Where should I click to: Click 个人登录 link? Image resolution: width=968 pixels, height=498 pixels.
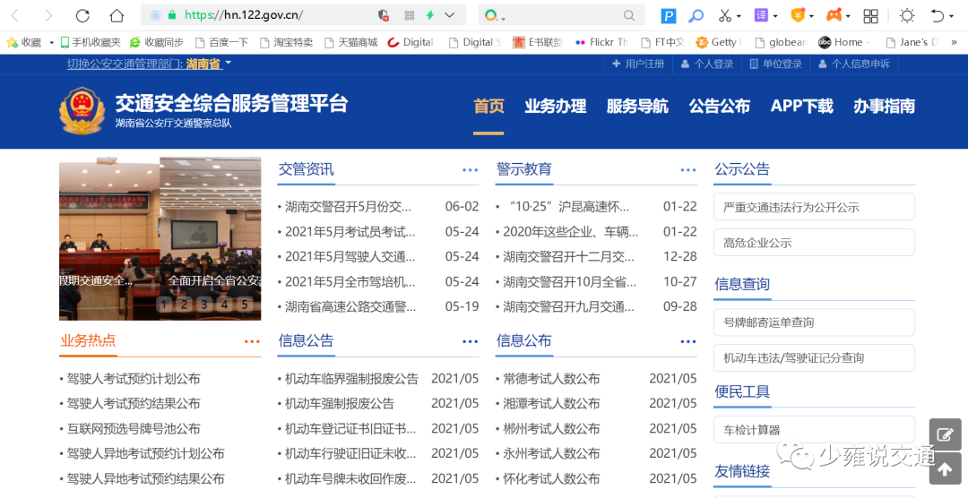click(x=707, y=64)
